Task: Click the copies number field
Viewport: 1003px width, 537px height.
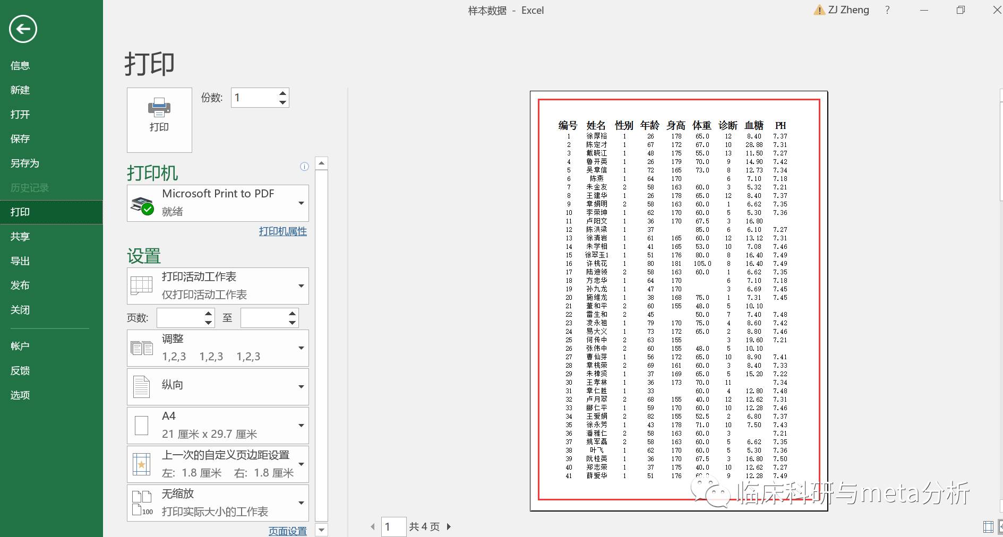Action: pos(254,98)
